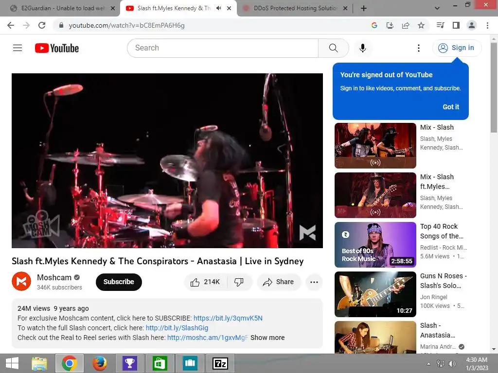The height and width of the screenshot is (373, 498).
Task: Click the search magnifier button
Action: coord(334,48)
